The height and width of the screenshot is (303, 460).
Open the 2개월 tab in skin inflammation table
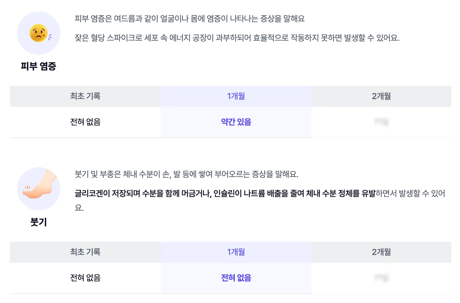coord(381,96)
